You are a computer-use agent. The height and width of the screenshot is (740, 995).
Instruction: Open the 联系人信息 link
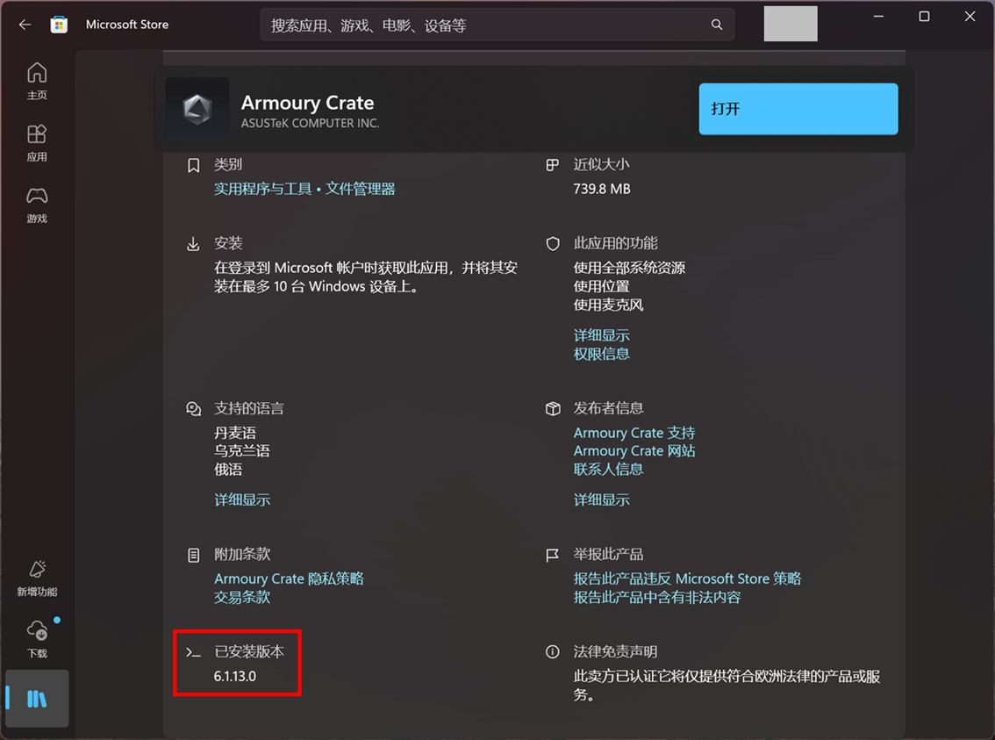pyautogui.click(x=609, y=470)
